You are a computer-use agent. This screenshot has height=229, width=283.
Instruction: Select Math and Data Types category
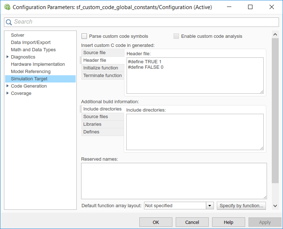[33, 49]
